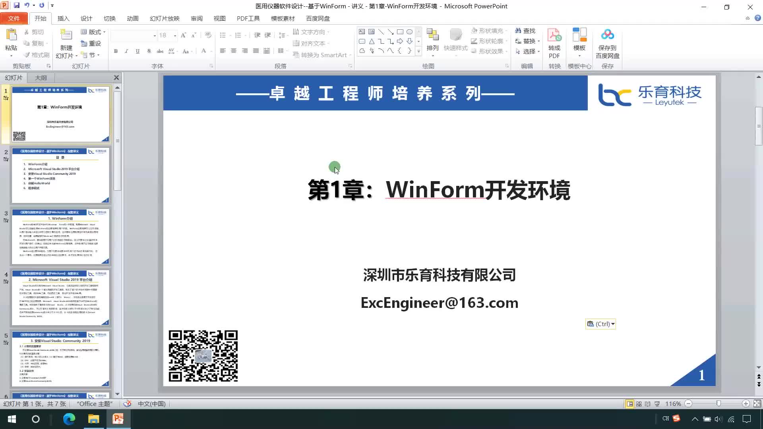
Task: Click the Find (查找) binoculars icon
Action: point(518,31)
